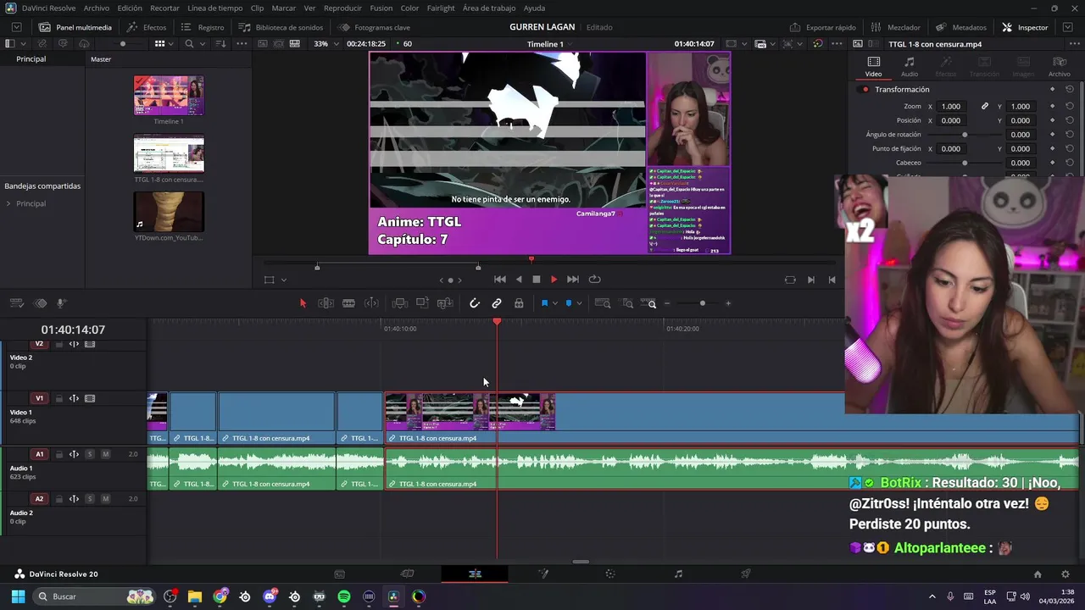Activate the Trim edit mode tool
This screenshot has width=1085, height=610.
(325, 303)
